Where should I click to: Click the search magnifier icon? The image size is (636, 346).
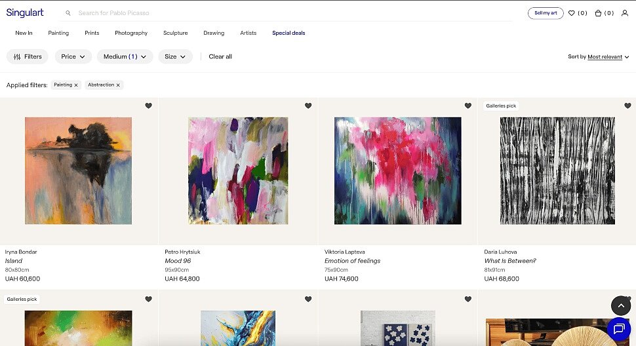click(68, 13)
